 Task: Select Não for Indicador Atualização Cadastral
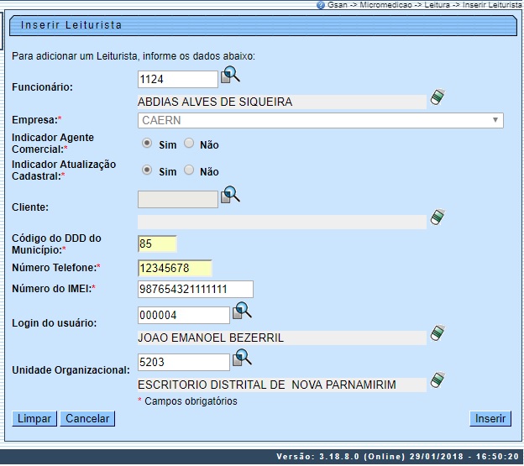point(189,170)
